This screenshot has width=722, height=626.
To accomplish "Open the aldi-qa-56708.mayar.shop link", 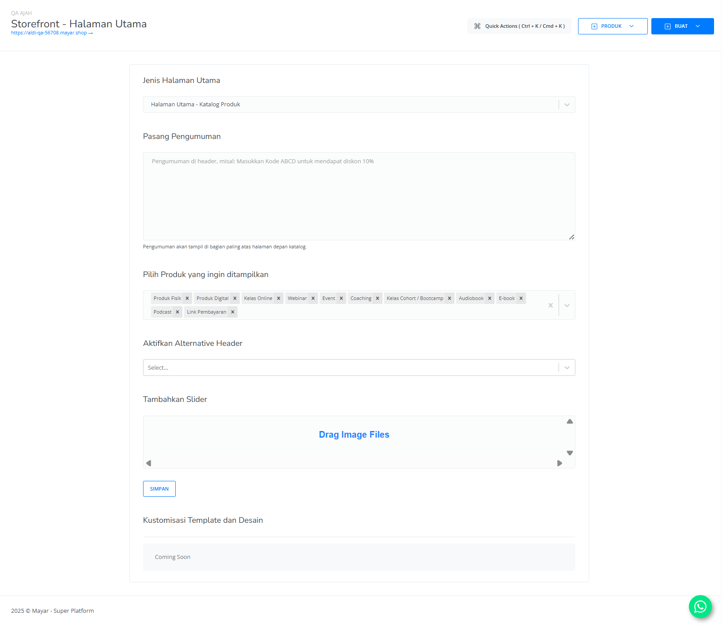I will coord(52,33).
